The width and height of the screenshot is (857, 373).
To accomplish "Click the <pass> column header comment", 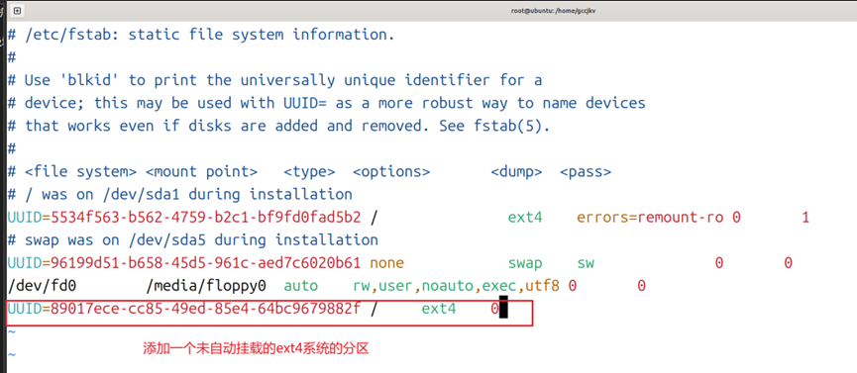I will pyautogui.click(x=586, y=172).
